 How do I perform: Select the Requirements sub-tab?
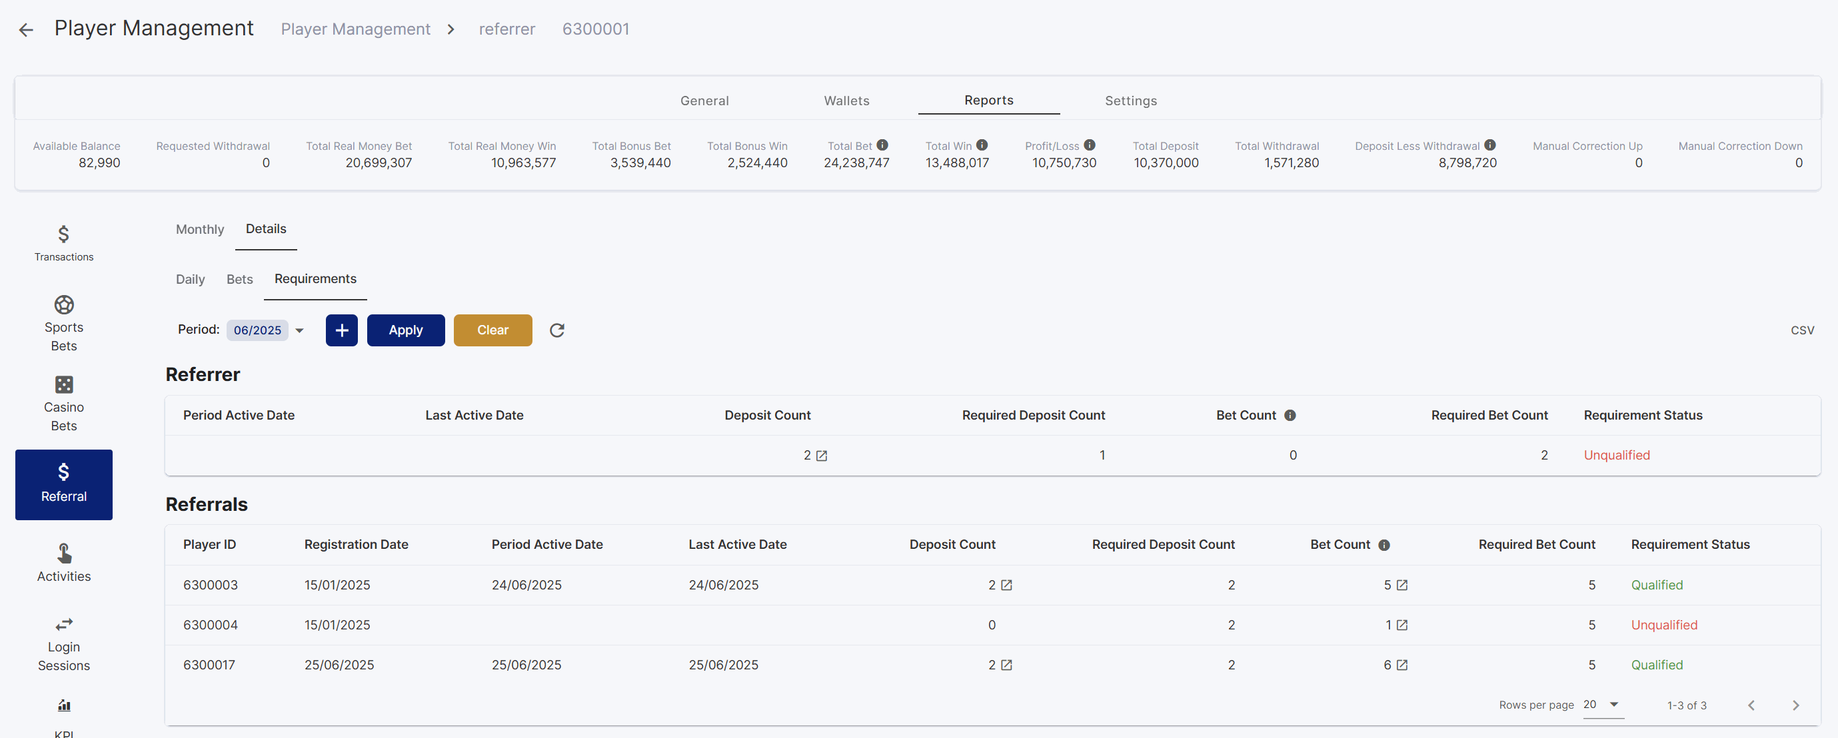pyautogui.click(x=315, y=279)
